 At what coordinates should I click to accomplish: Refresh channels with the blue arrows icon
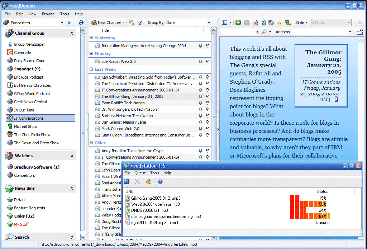tap(81, 23)
